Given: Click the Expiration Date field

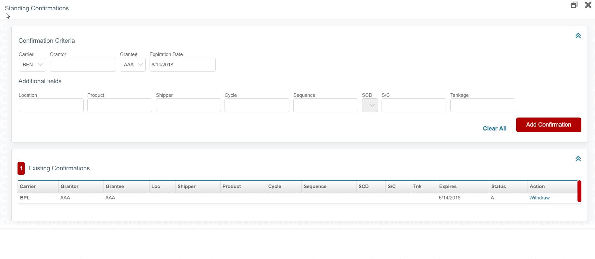Looking at the screenshot, I should pos(182,65).
